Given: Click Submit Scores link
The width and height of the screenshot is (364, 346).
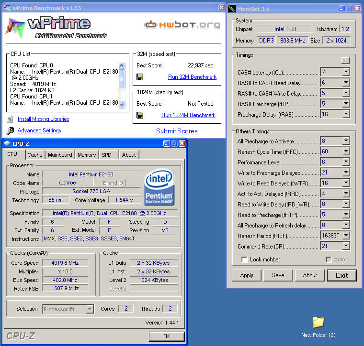Looking at the screenshot, I should point(177,131).
